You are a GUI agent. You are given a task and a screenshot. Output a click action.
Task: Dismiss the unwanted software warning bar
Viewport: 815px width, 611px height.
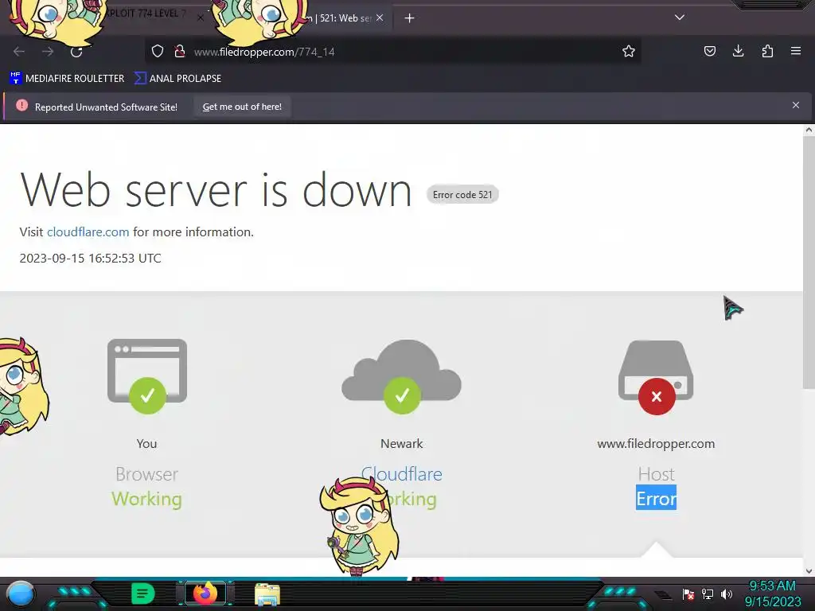pos(796,105)
